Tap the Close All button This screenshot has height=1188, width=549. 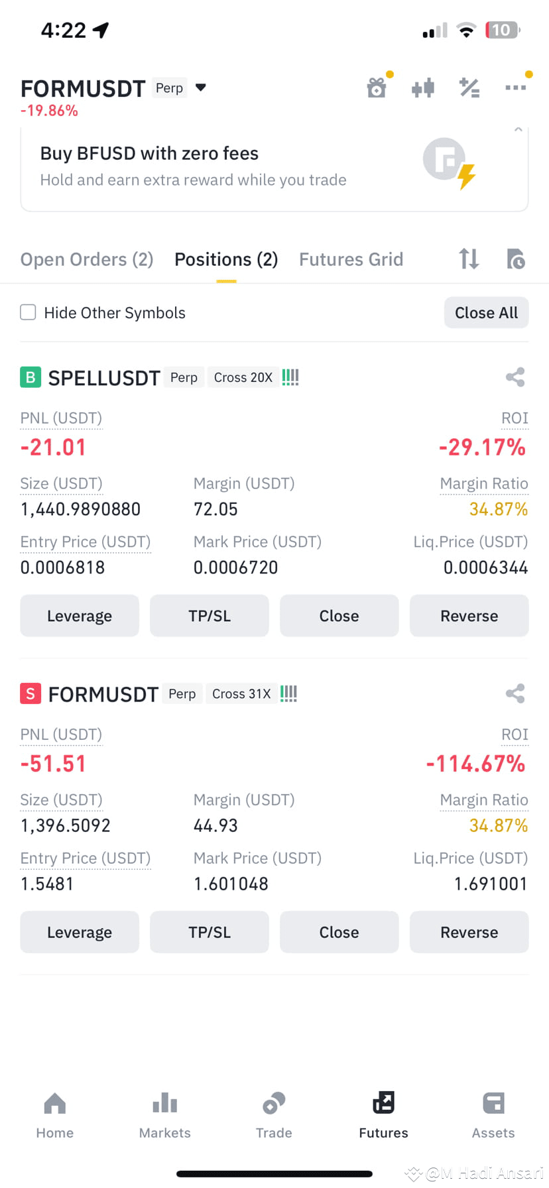coord(486,312)
